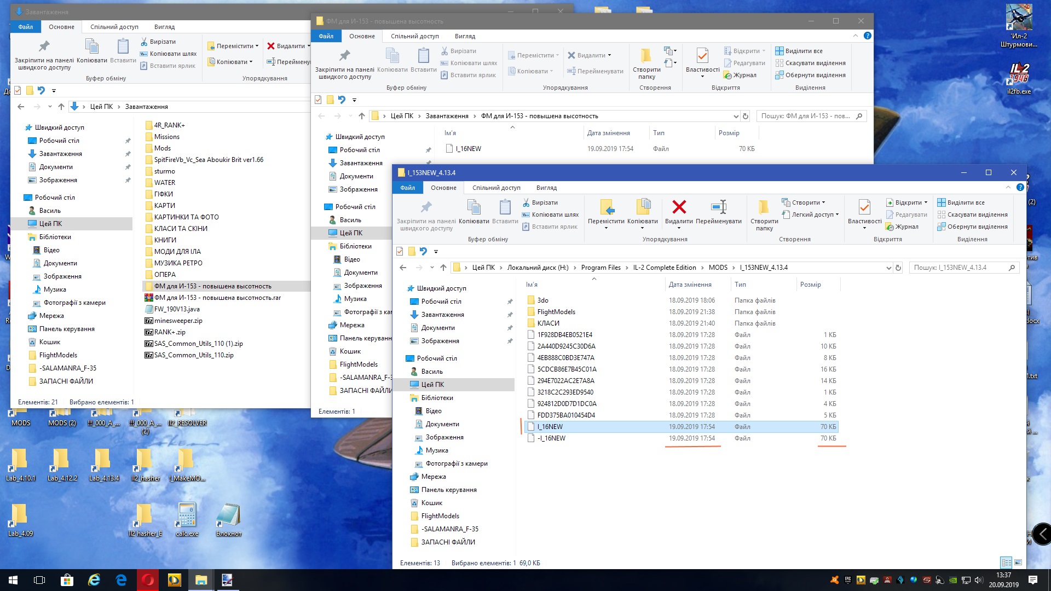Image resolution: width=1051 pixels, height=591 pixels.
Task: Click the search field of the I_153NEW_4.13.4 window
Action: click(x=958, y=268)
